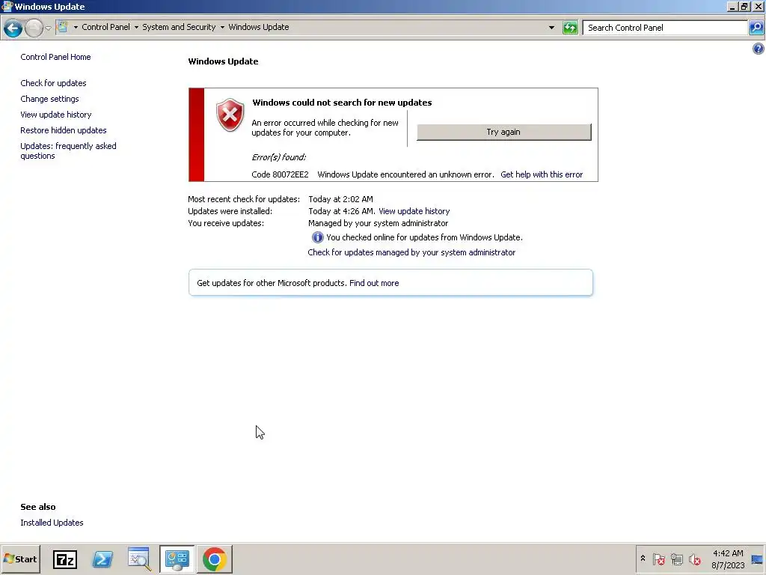Screen dimensions: 766x575
Task: Click the red error shield icon
Action: tap(230, 115)
